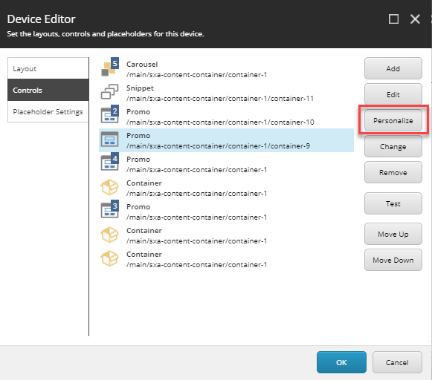The image size is (432, 380).
Task: Select the last Container box icon
Action: pos(109,258)
